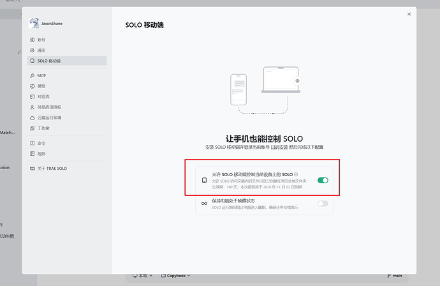Click the main branch indicator behind dialog
Screen dimensions: 440x286
click(395, 276)
